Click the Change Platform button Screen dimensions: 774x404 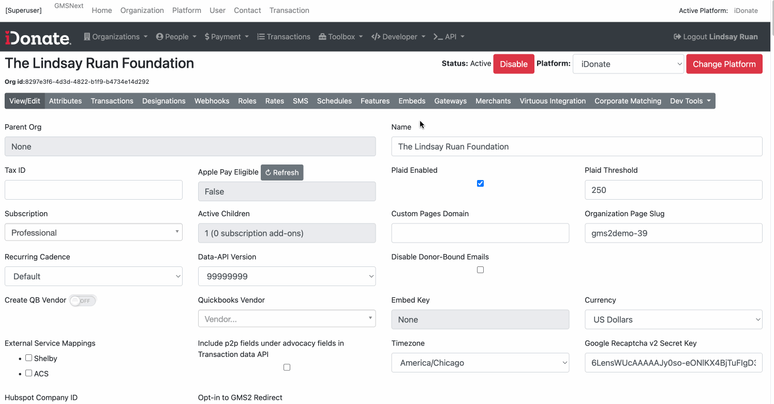[724, 64]
